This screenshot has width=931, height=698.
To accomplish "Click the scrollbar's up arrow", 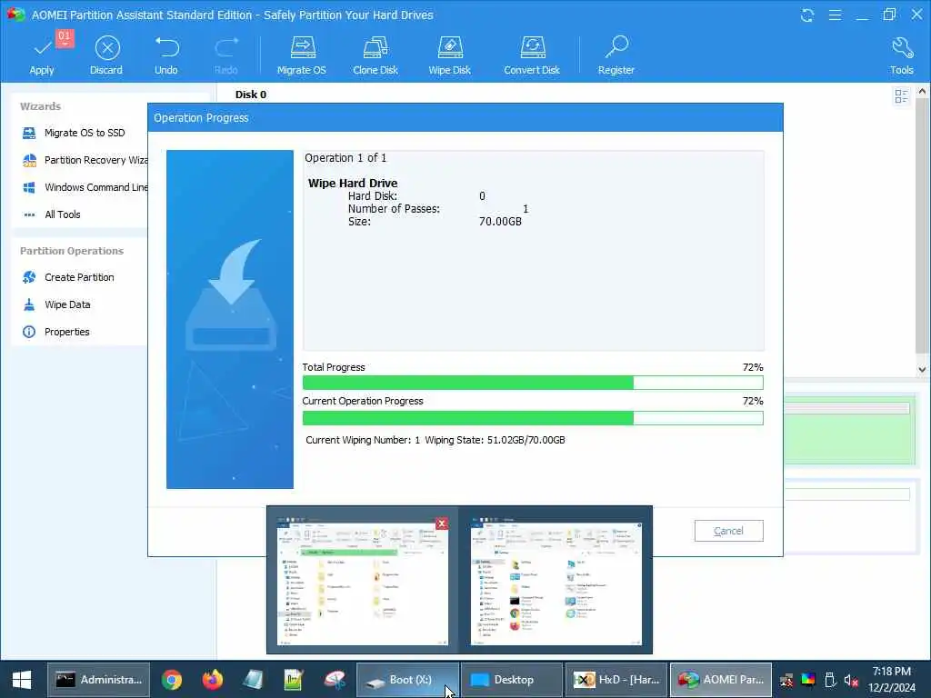I will click(x=922, y=92).
